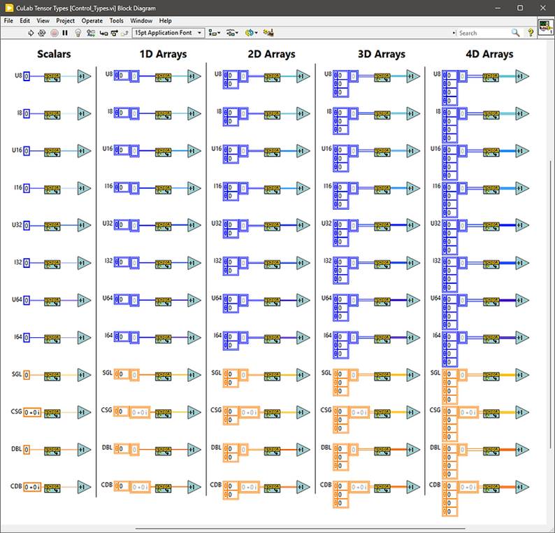The height and width of the screenshot is (533, 555).
Task: Click the 1D Arrays column heading
Action: pyautogui.click(x=163, y=54)
